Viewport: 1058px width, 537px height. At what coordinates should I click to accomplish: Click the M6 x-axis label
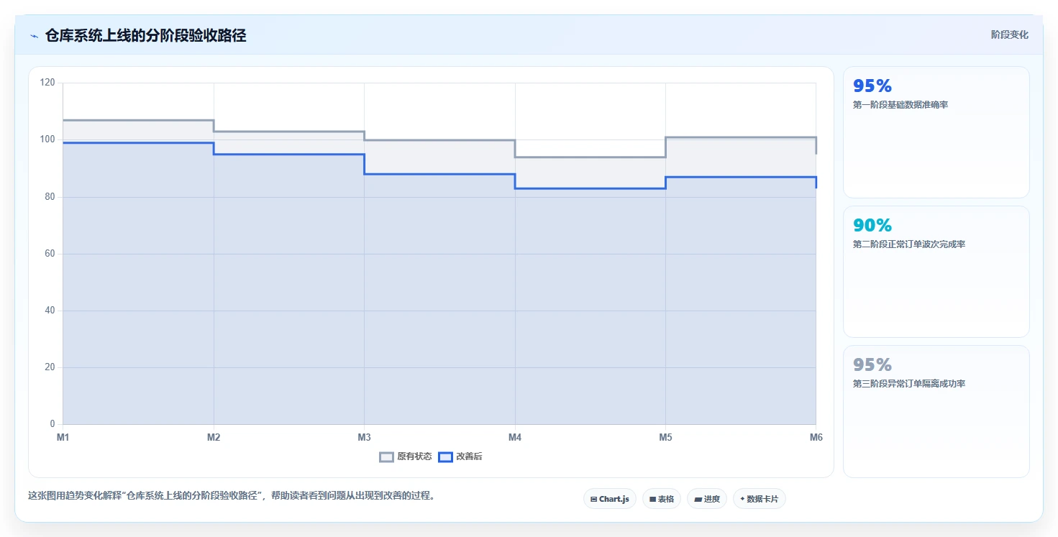pyautogui.click(x=816, y=437)
